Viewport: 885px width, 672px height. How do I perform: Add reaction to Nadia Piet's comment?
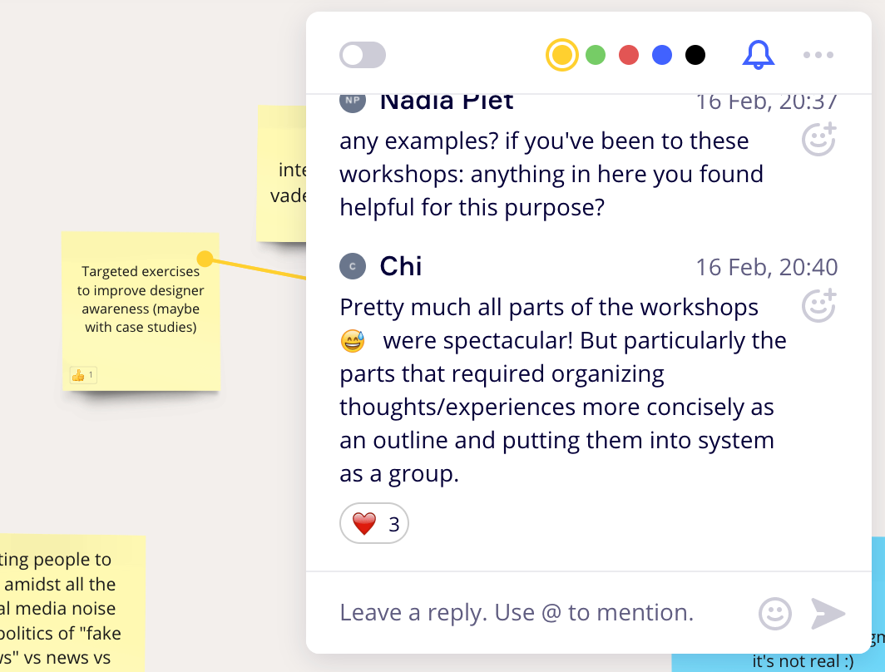[x=818, y=140]
